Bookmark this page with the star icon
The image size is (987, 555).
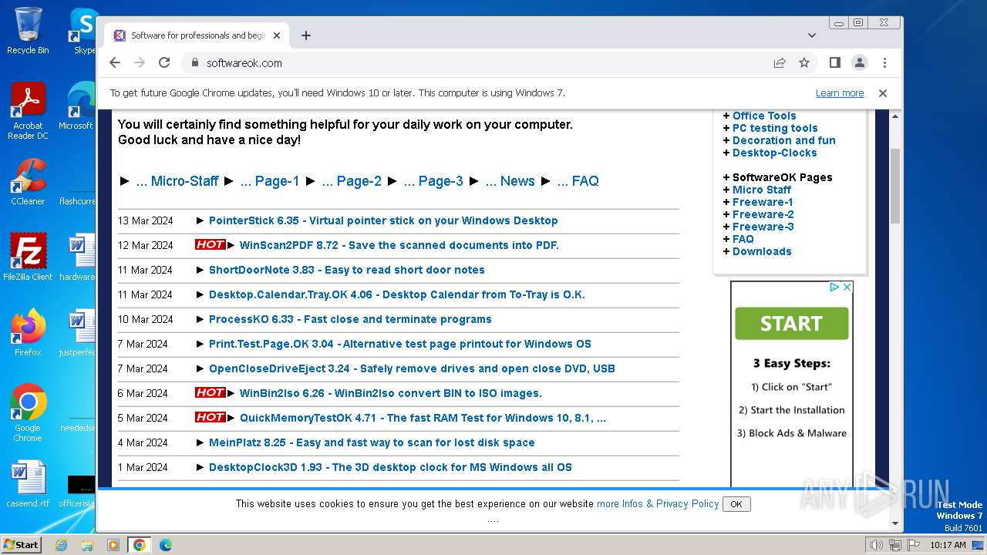[x=804, y=62]
